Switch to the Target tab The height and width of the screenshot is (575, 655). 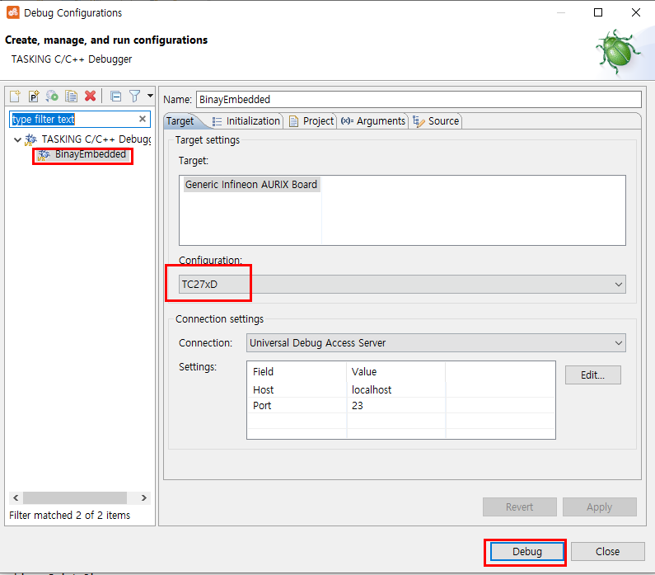pyautogui.click(x=180, y=121)
